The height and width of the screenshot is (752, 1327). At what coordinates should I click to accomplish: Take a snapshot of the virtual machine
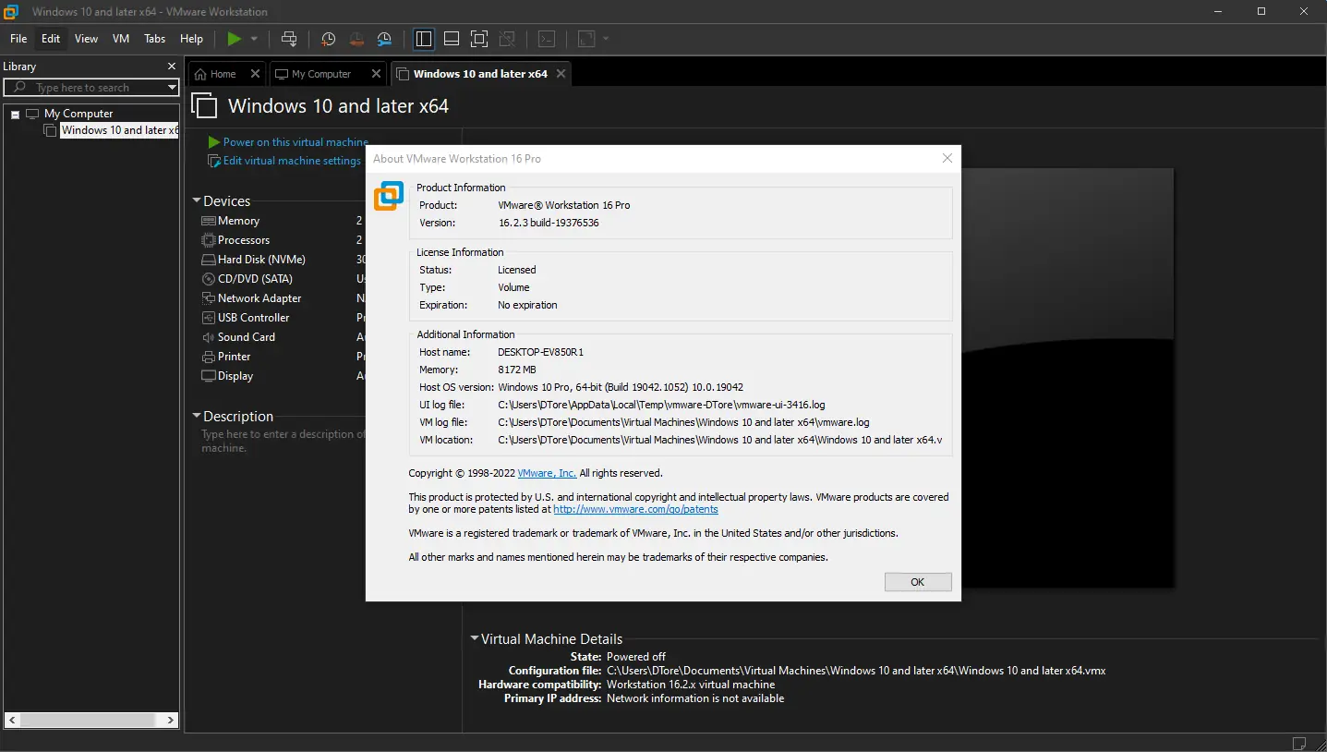328,39
